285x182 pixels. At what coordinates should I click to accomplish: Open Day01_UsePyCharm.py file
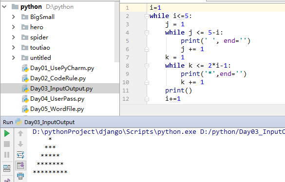click(x=62, y=68)
